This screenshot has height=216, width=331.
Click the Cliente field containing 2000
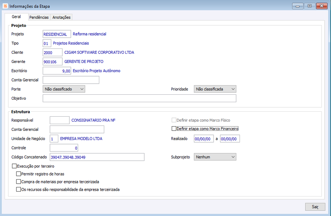53,53
